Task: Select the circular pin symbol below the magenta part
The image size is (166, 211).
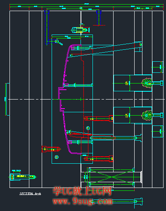Action: (x=88, y=128)
